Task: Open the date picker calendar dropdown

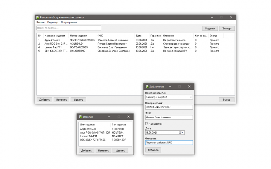Action: click(181, 133)
